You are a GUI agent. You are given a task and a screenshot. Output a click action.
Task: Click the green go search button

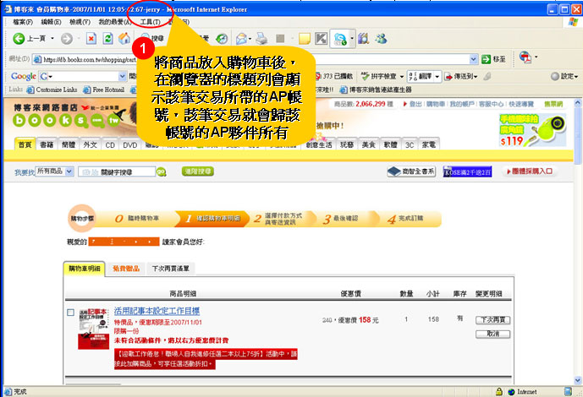[162, 171]
